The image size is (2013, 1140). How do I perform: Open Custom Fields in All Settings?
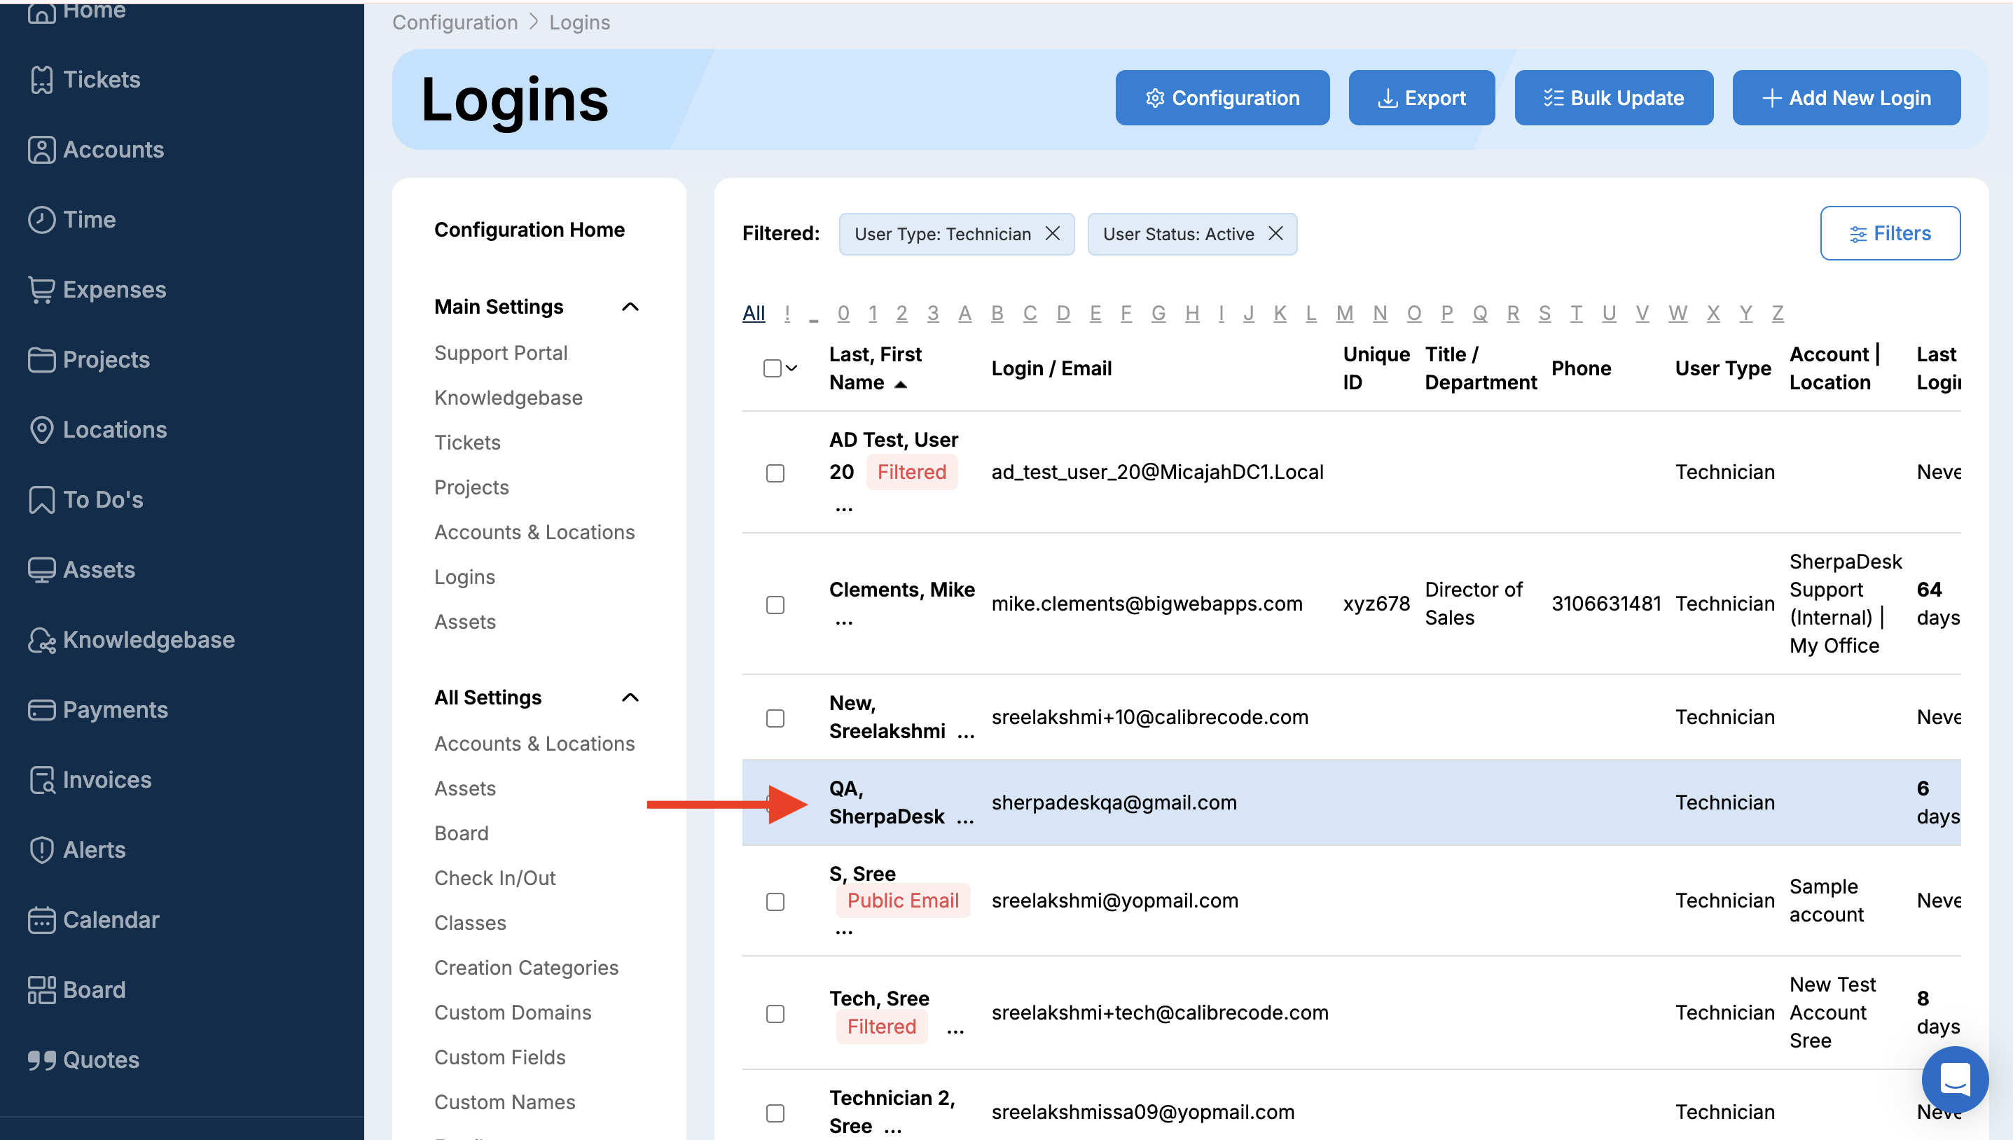[x=499, y=1057]
